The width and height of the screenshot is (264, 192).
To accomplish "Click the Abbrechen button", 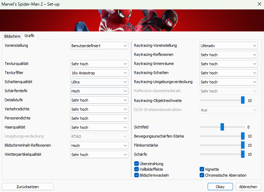I will (x=248, y=187).
